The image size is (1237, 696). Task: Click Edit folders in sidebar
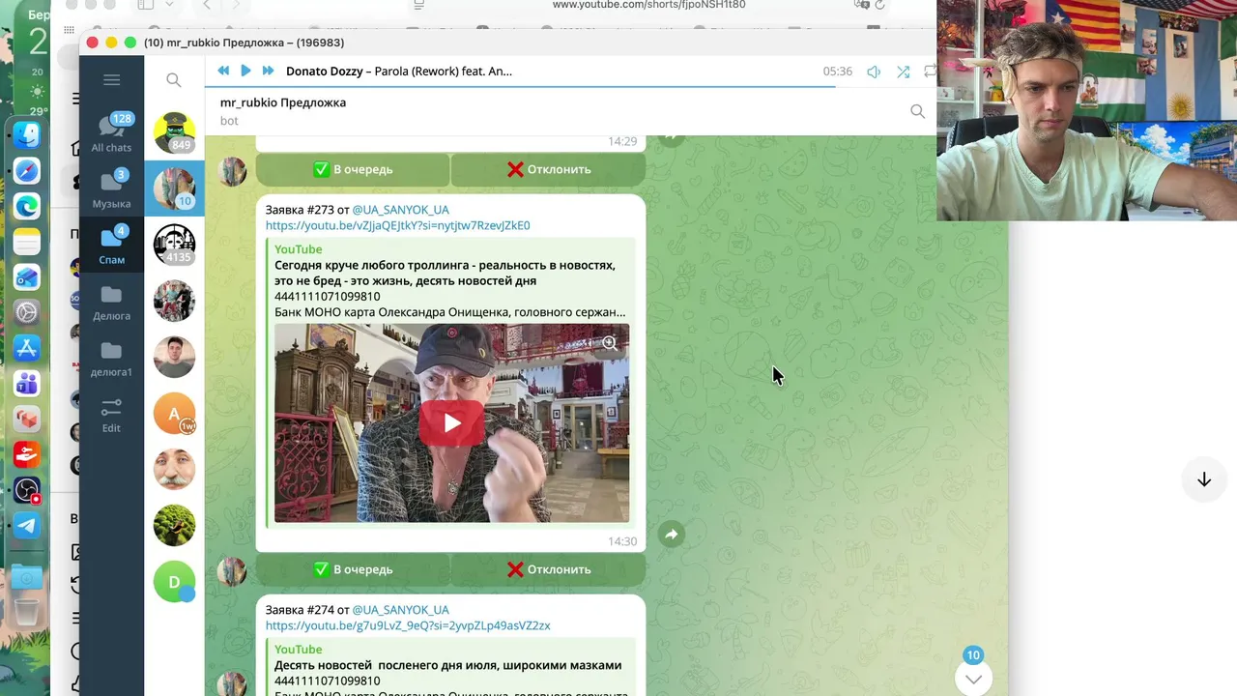pyautogui.click(x=111, y=415)
